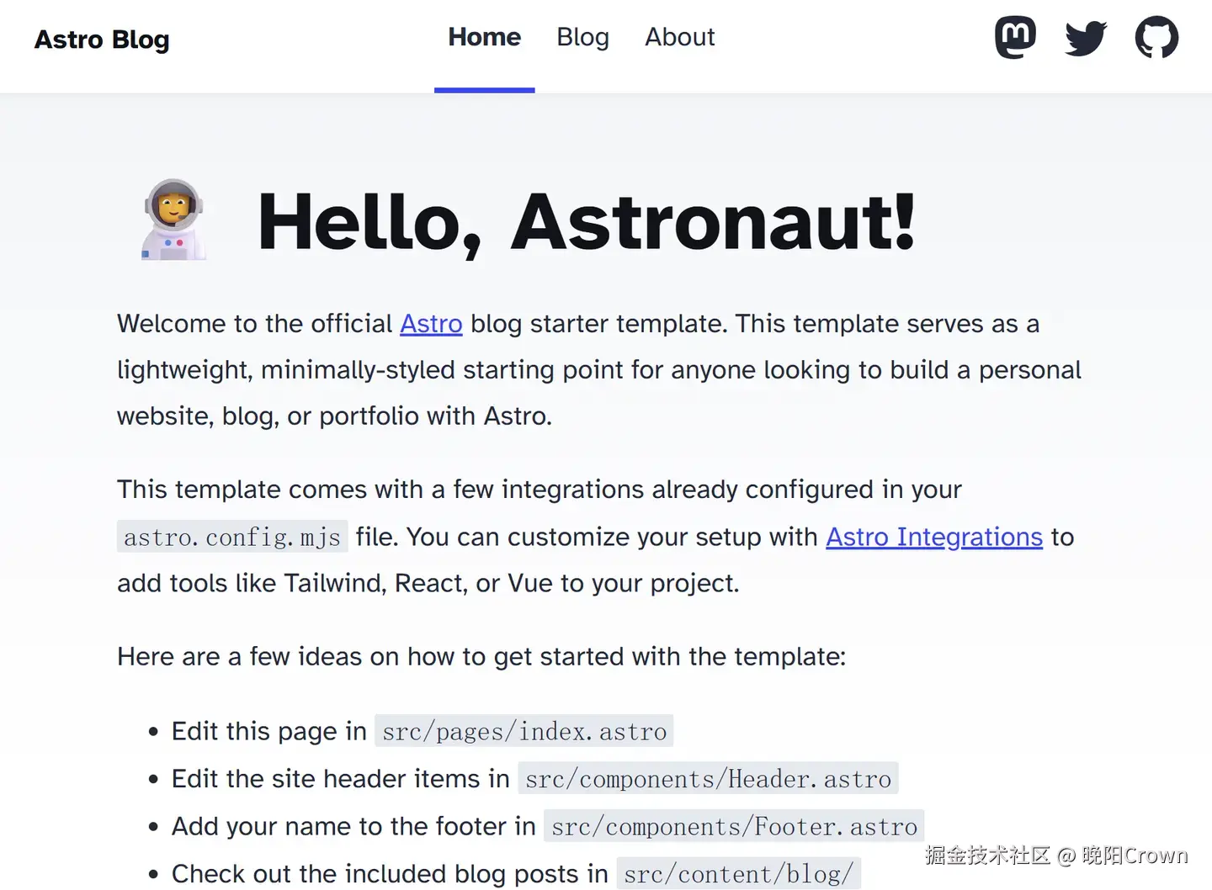Click the astro.config.mjs code snippet
This screenshot has height=890, width=1212.
pyautogui.click(x=232, y=537)
